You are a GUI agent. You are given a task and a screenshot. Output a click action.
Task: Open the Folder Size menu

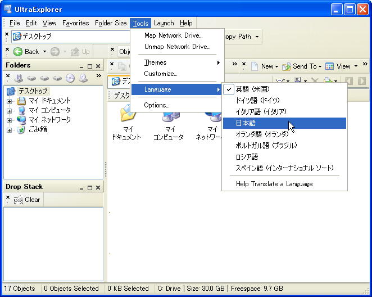coord(111,23)
